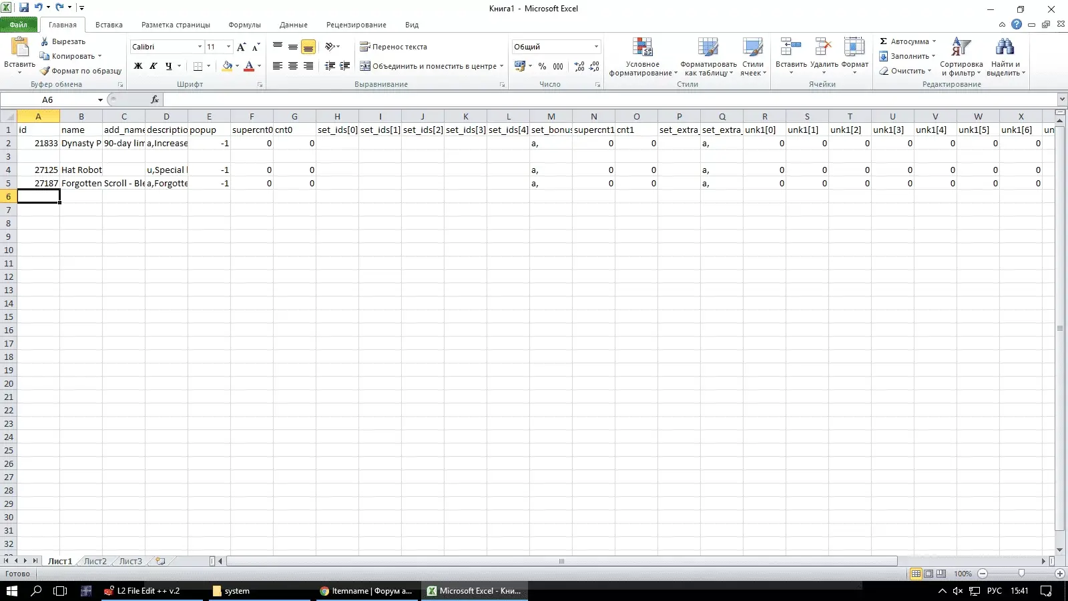Viewport: 1068px width, 601px height.
Task: Switch to the Formulas (Формулы) tab
Action: pos(244,25)
